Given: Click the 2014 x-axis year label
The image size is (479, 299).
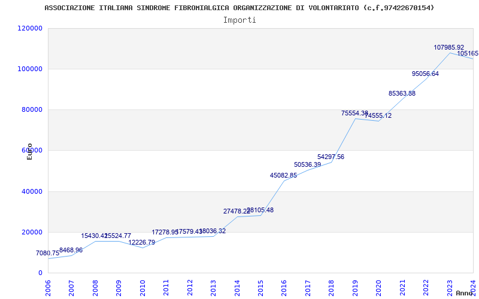Looking at the screenshot, I should (x=237, y=288).
